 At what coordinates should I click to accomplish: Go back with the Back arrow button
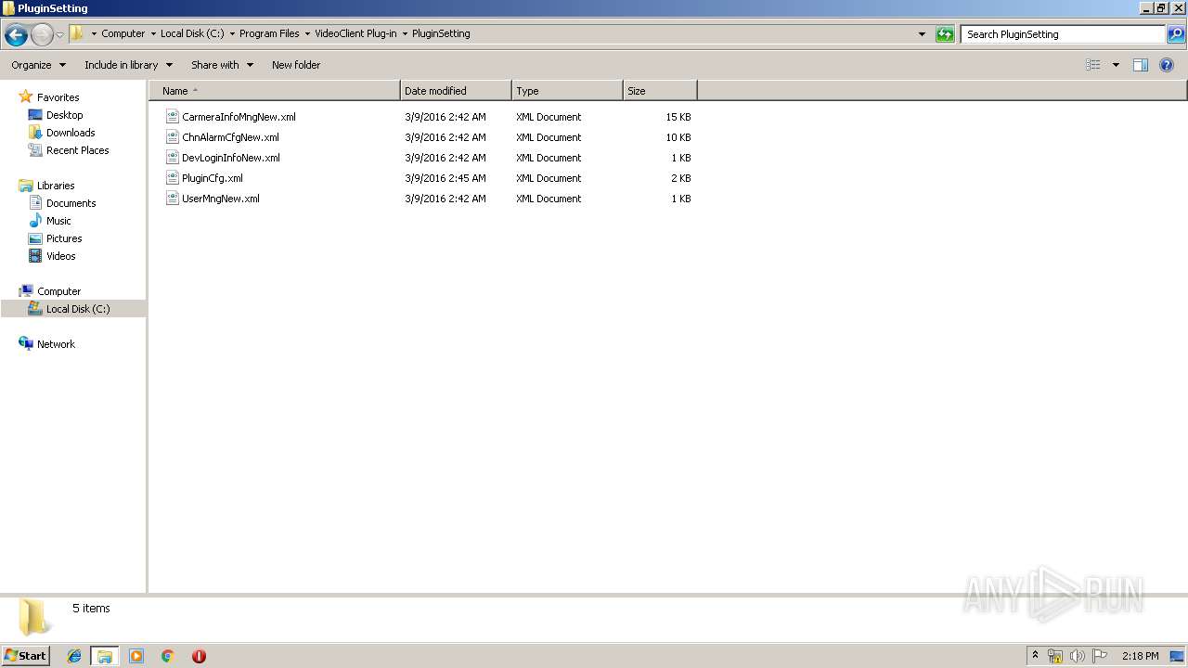click(16, 35)
